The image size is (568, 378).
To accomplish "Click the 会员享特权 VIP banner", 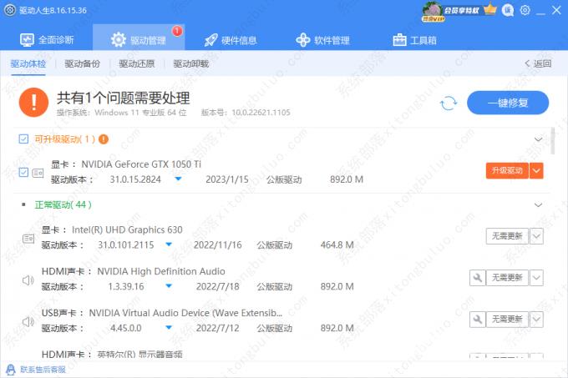I will (461, 11).
